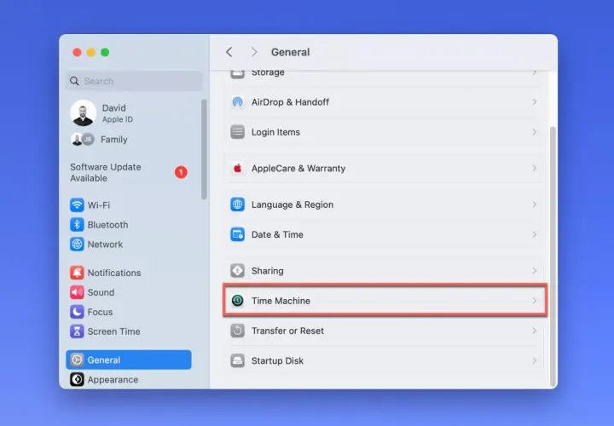Click the main pane scrollbar
This screenshot has width=614, height=426.
tap(553, 256)
